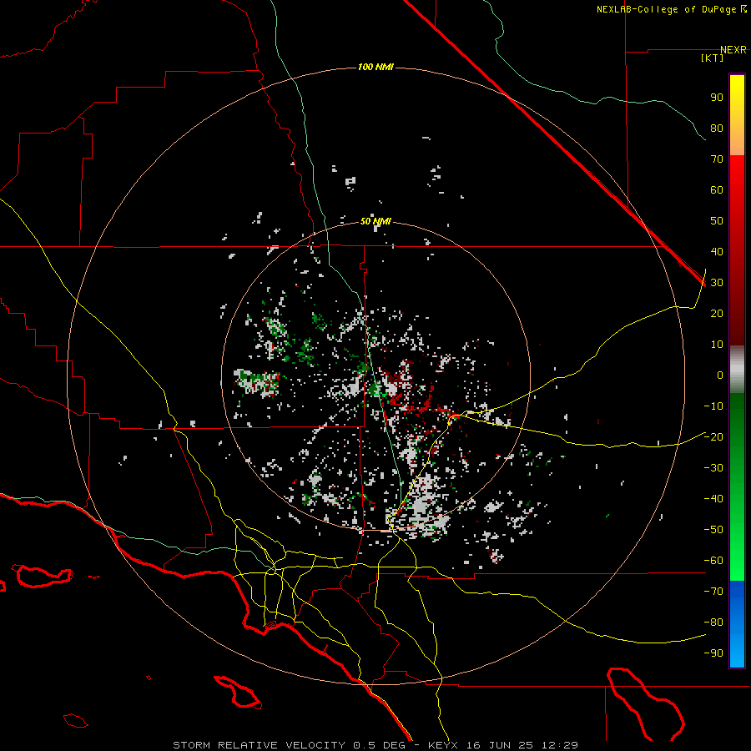This screenshot has width=751, height=751.
Task: Click the legend value "20"
Action: pyautogui.click(x=717, y=314)
